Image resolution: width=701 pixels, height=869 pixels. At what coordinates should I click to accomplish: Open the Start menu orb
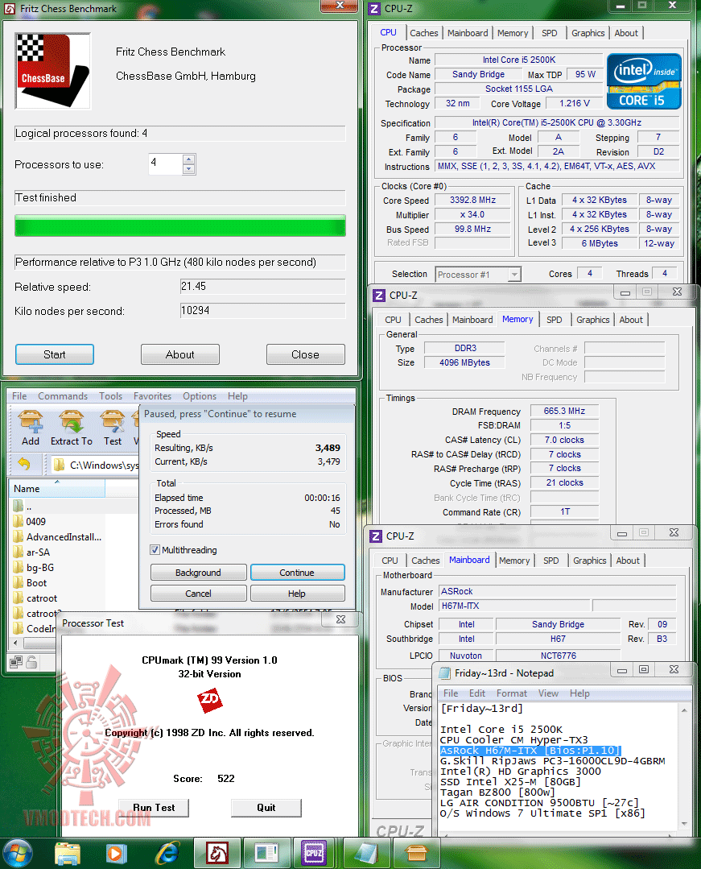pos(17,854)
